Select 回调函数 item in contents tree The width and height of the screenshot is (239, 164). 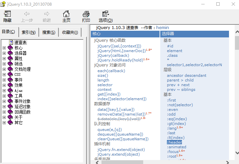(x=22, y=112)
